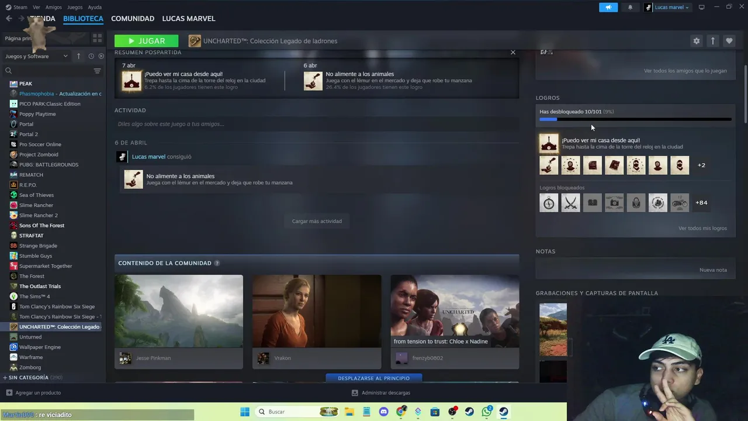Open Administrar descargas

(380, 393)
